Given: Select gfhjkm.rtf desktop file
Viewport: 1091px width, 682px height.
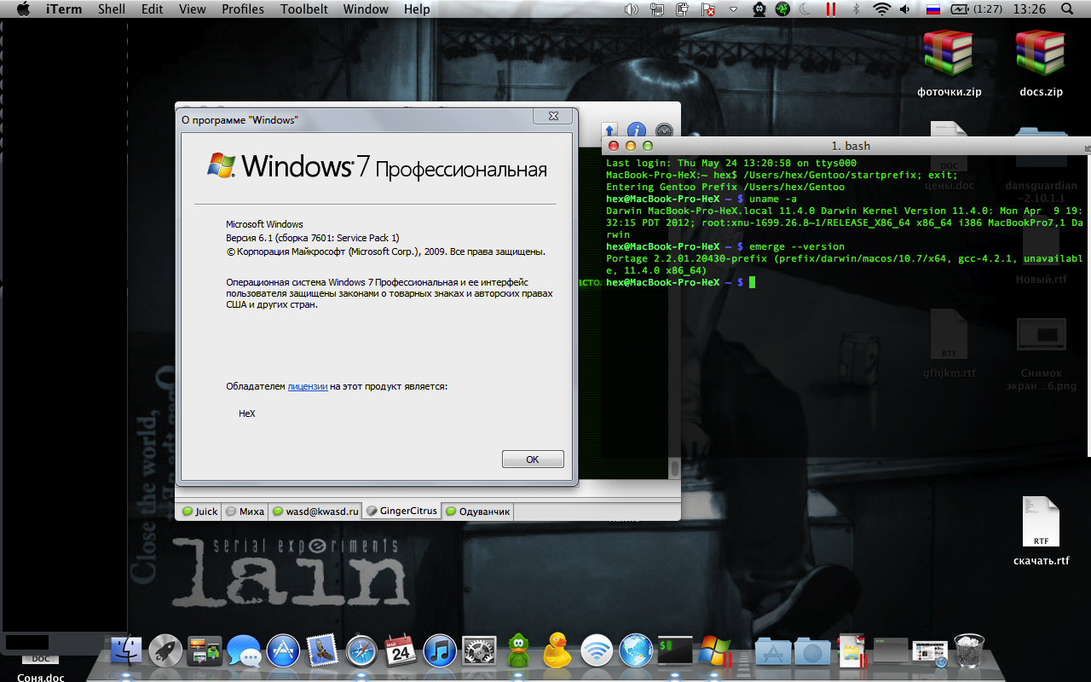Looking at the screenshot, I should coord(949,344).
